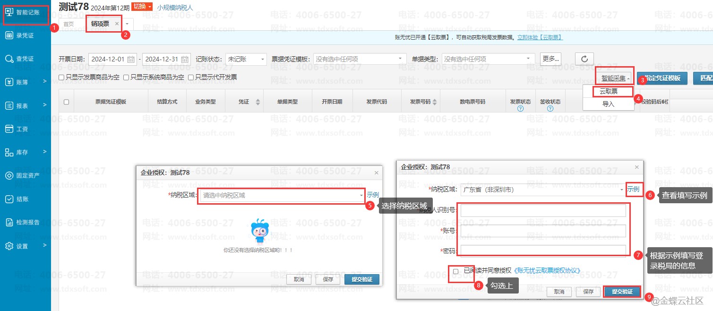Open 纳税区域 dropdown reading 请选中纳税区域

click(282, 195)
